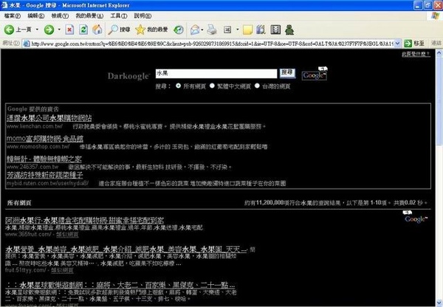The width and height of the screenshot is (443, 307).
Task: Open the Mail envelope toolbar icon
Action: click(x=195, y=30)
